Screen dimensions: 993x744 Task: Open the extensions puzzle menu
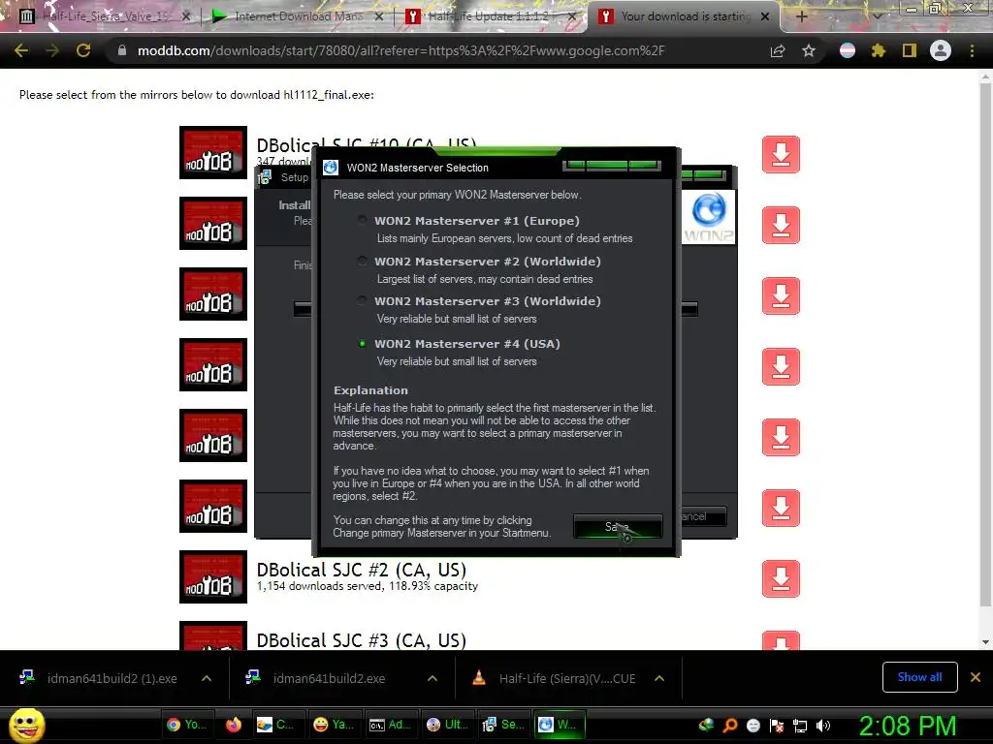[879, 50]
